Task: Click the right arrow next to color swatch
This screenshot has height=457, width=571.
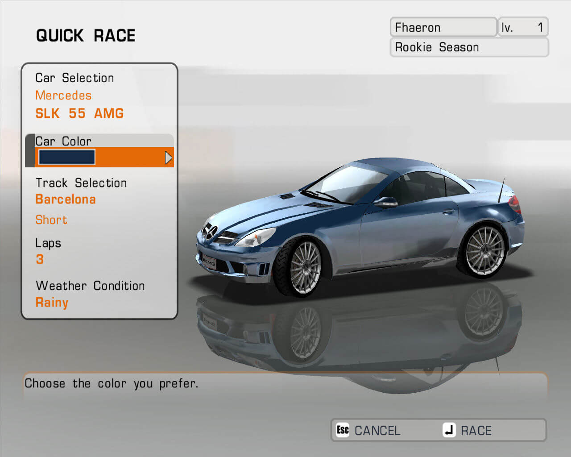Action: tap(168, 158)
